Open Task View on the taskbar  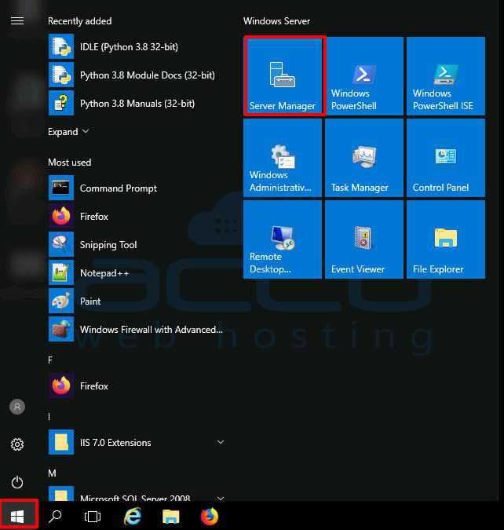(x=93, y=516)
